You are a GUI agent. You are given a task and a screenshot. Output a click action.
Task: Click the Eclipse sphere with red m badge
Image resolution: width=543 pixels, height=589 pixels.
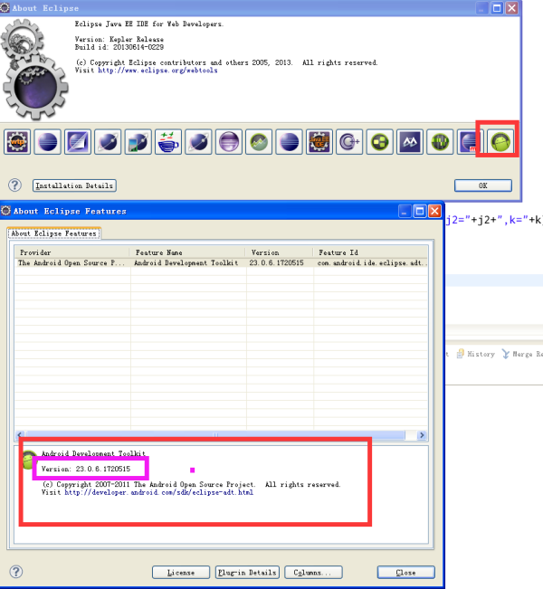point(467,142)
